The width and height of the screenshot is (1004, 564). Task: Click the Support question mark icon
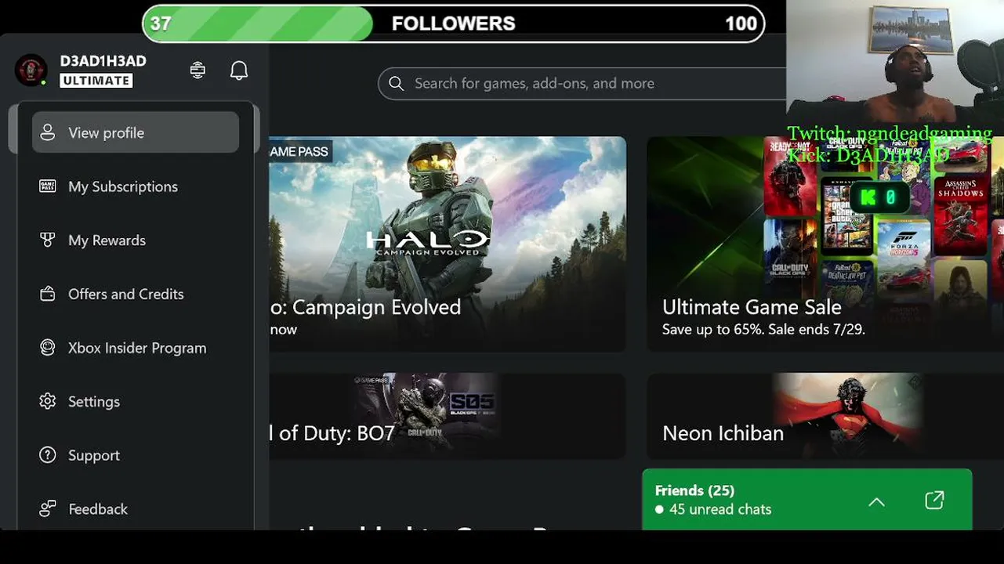[48, 455]
